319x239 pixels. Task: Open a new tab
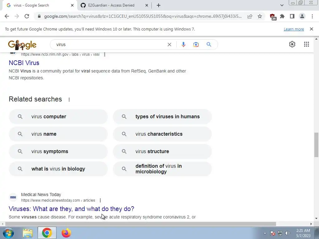pyautogui.click(x=159, y=5)
